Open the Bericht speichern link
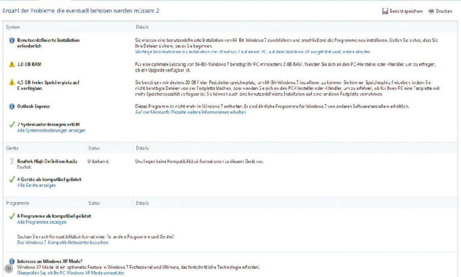Screen dimensions: 461x277 406,12
